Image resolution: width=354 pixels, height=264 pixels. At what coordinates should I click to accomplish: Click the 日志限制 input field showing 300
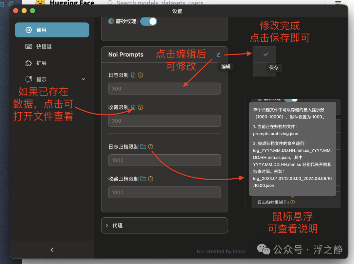(165, 88)
